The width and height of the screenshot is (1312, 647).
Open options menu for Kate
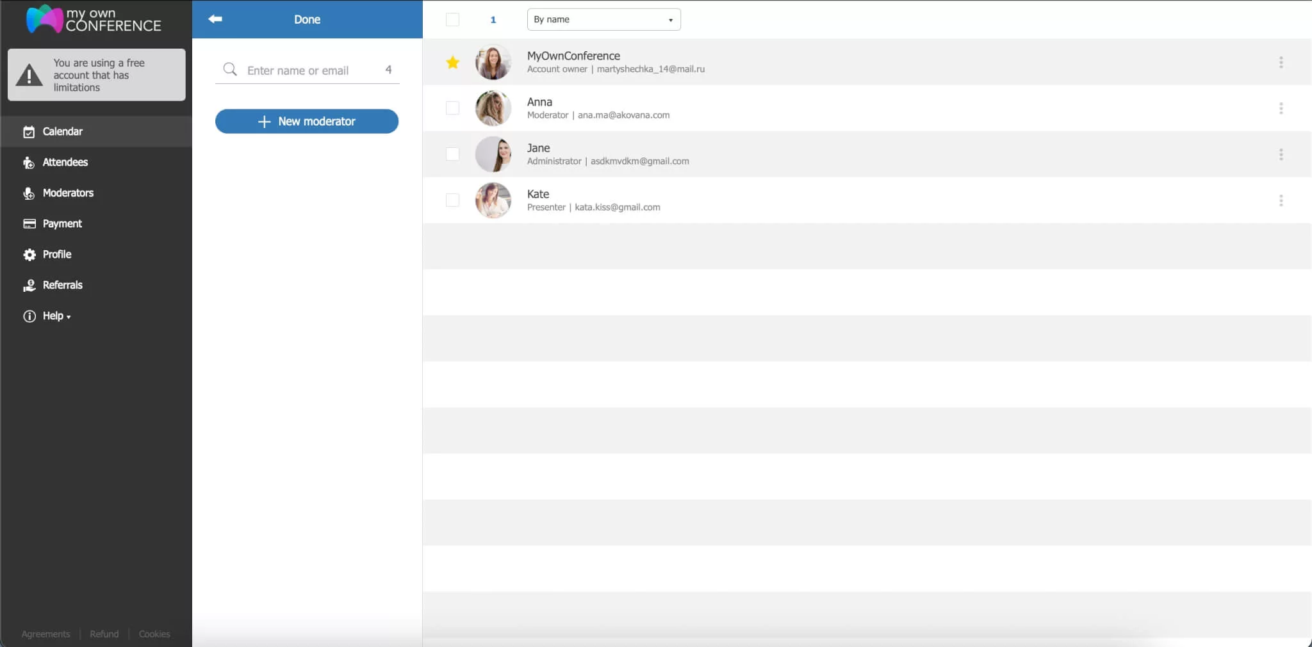[1281, 200]
